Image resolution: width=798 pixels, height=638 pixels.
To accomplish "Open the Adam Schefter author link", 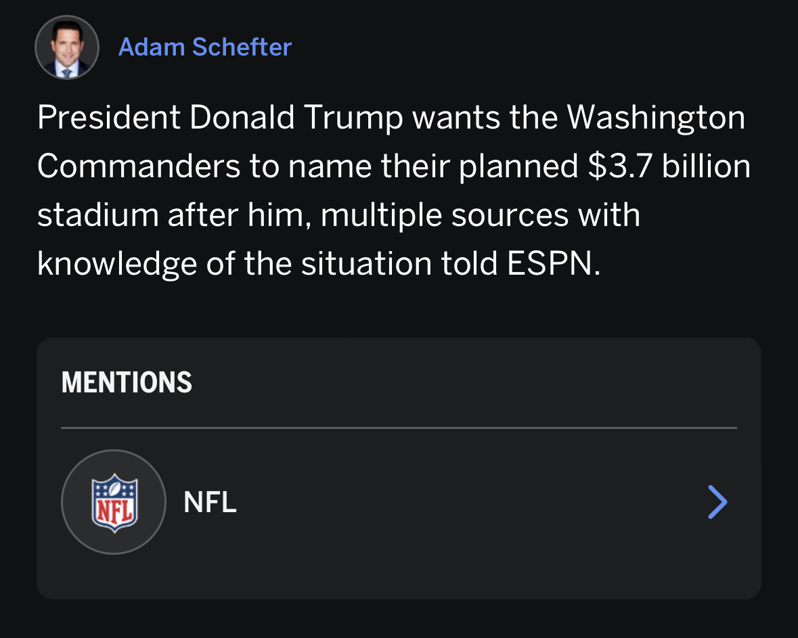I will coord(204,47).
